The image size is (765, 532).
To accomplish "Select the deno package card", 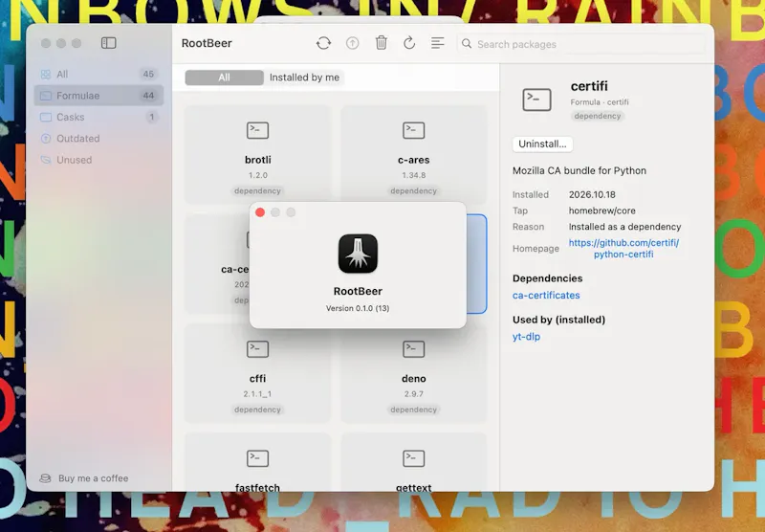I will click(x=414, y=373).
